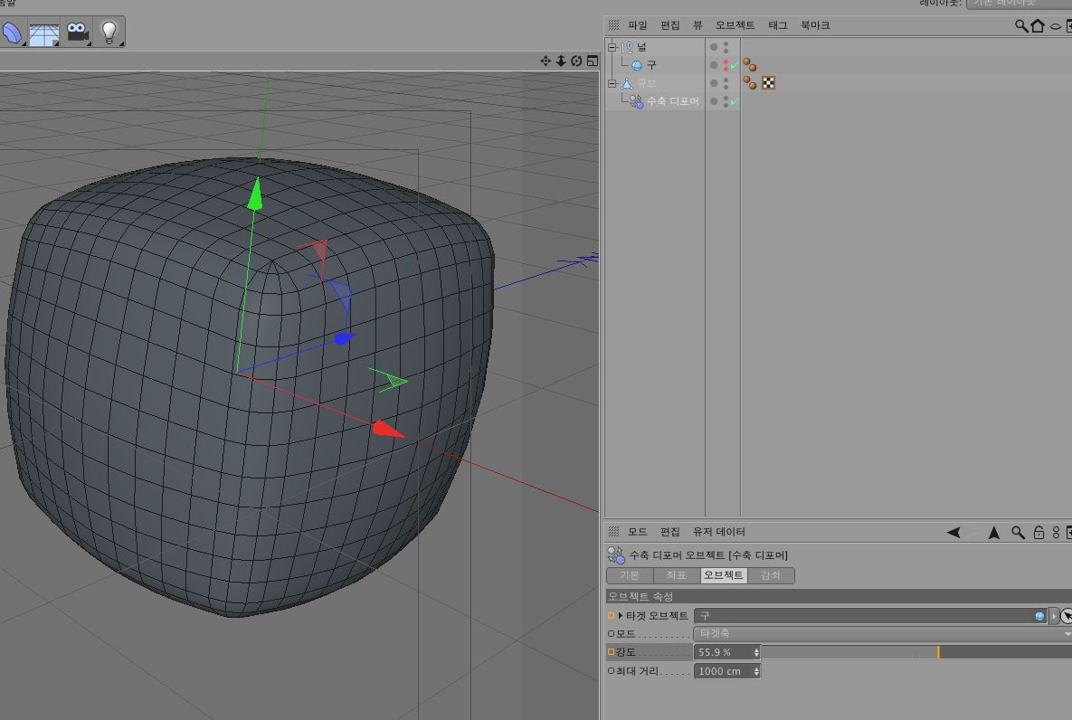
Task: Toggle the green checkmark of 수축 디포머
Action: tap(734, 101)
